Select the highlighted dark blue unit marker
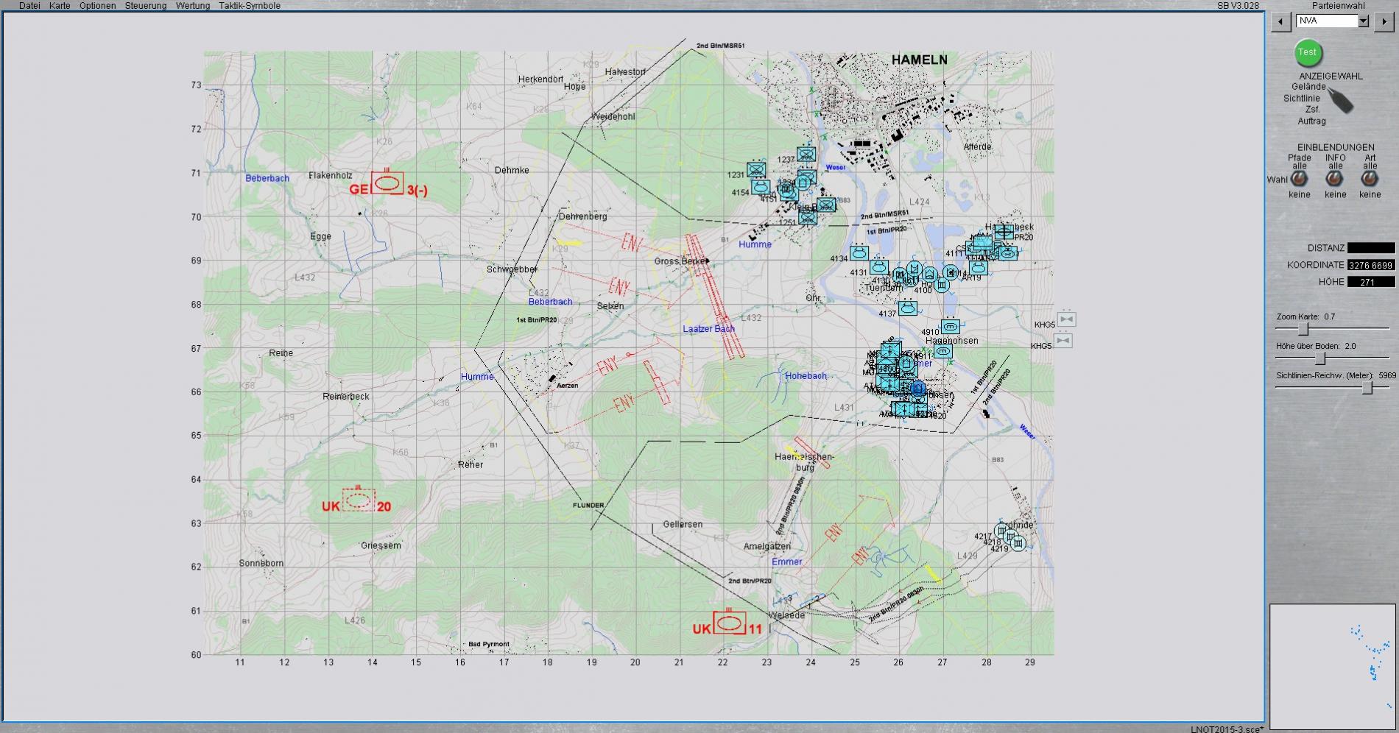 (x=917, y=388)
